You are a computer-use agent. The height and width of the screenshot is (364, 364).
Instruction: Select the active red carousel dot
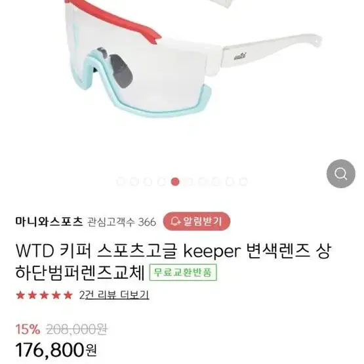(x=175, y=182)
